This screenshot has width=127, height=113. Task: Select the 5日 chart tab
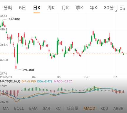click(x=22, y=8)
